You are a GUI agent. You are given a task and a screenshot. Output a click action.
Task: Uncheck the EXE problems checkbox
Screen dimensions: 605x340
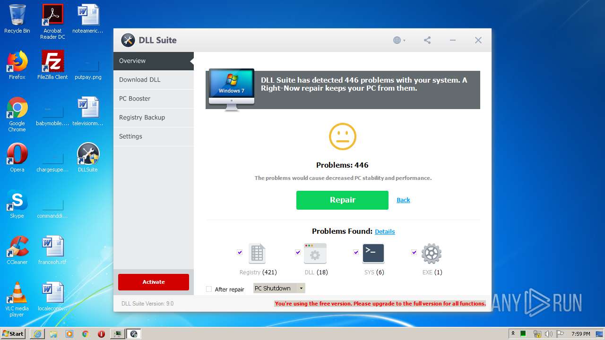(x=414, y=252)
